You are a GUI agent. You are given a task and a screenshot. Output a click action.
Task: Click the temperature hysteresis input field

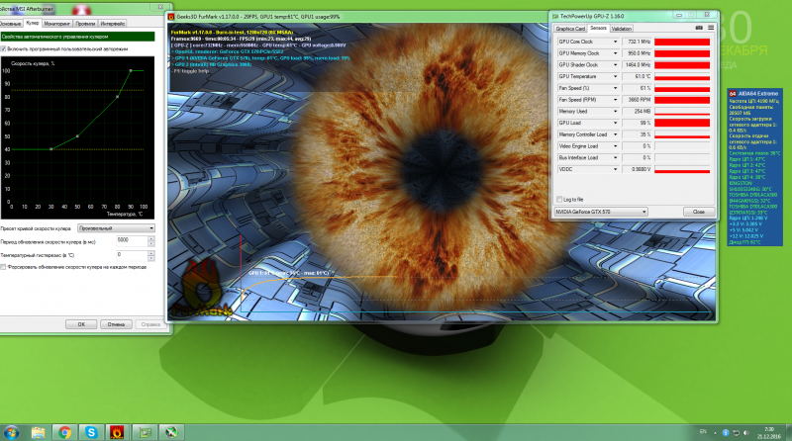(x=132, y=255)
